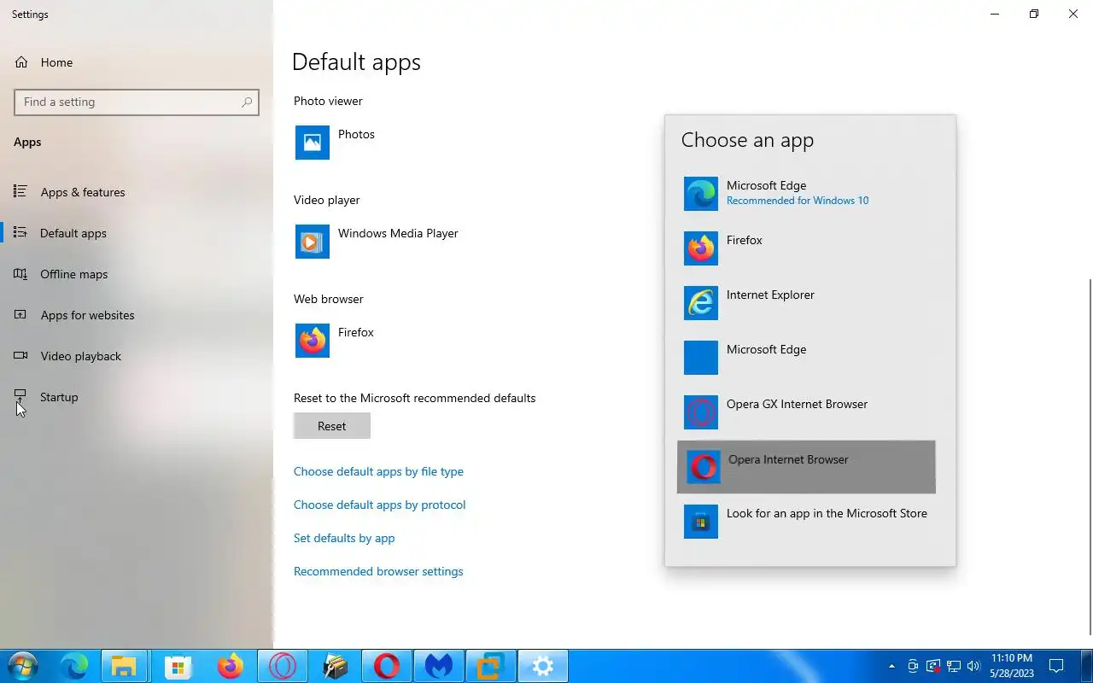
Task: Open Set defaults by app link
Action: pyautogui.click(x=344, y=538)
